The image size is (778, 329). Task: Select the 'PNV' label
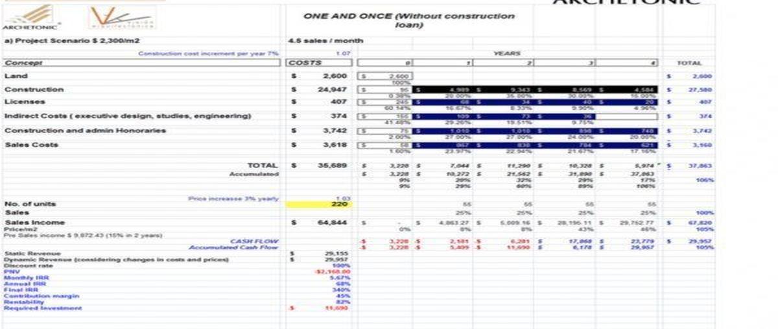coord(12,271)
